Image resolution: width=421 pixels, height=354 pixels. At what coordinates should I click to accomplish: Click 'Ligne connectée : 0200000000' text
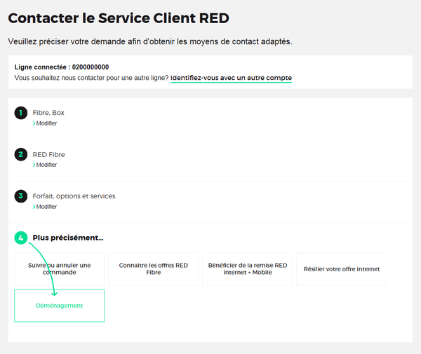[x=62, y=67]
